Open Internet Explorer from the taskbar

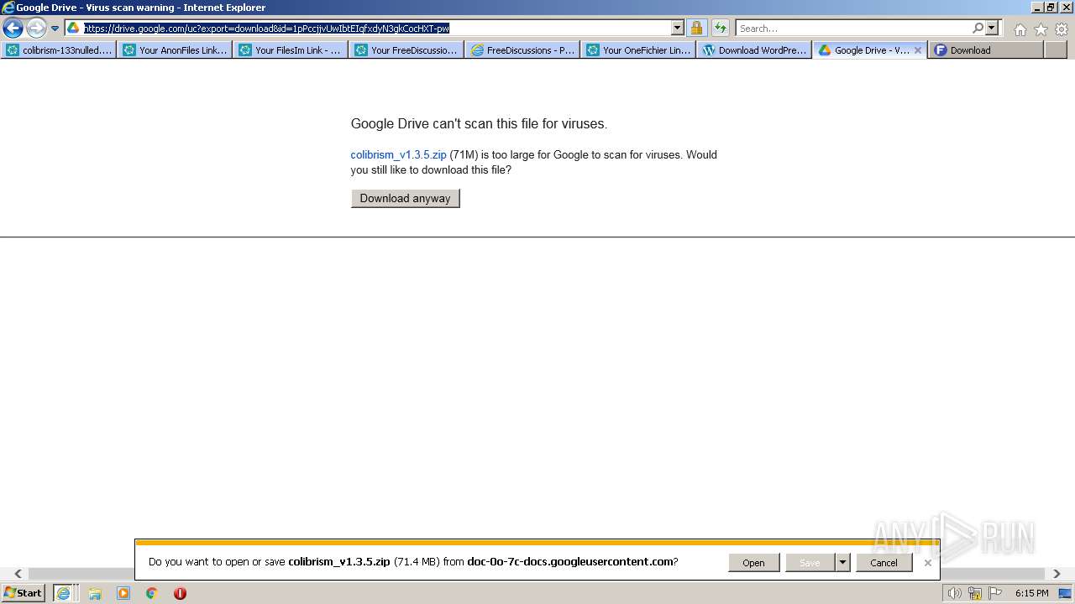(x=64, y=593)
